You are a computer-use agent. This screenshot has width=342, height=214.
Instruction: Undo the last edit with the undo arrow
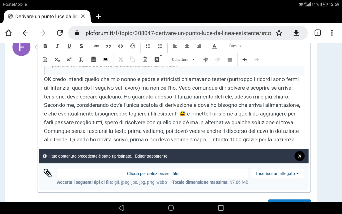245,59
